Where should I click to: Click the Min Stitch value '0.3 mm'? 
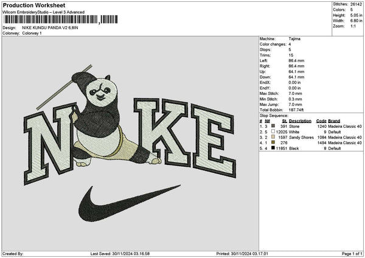coord(295,99)
